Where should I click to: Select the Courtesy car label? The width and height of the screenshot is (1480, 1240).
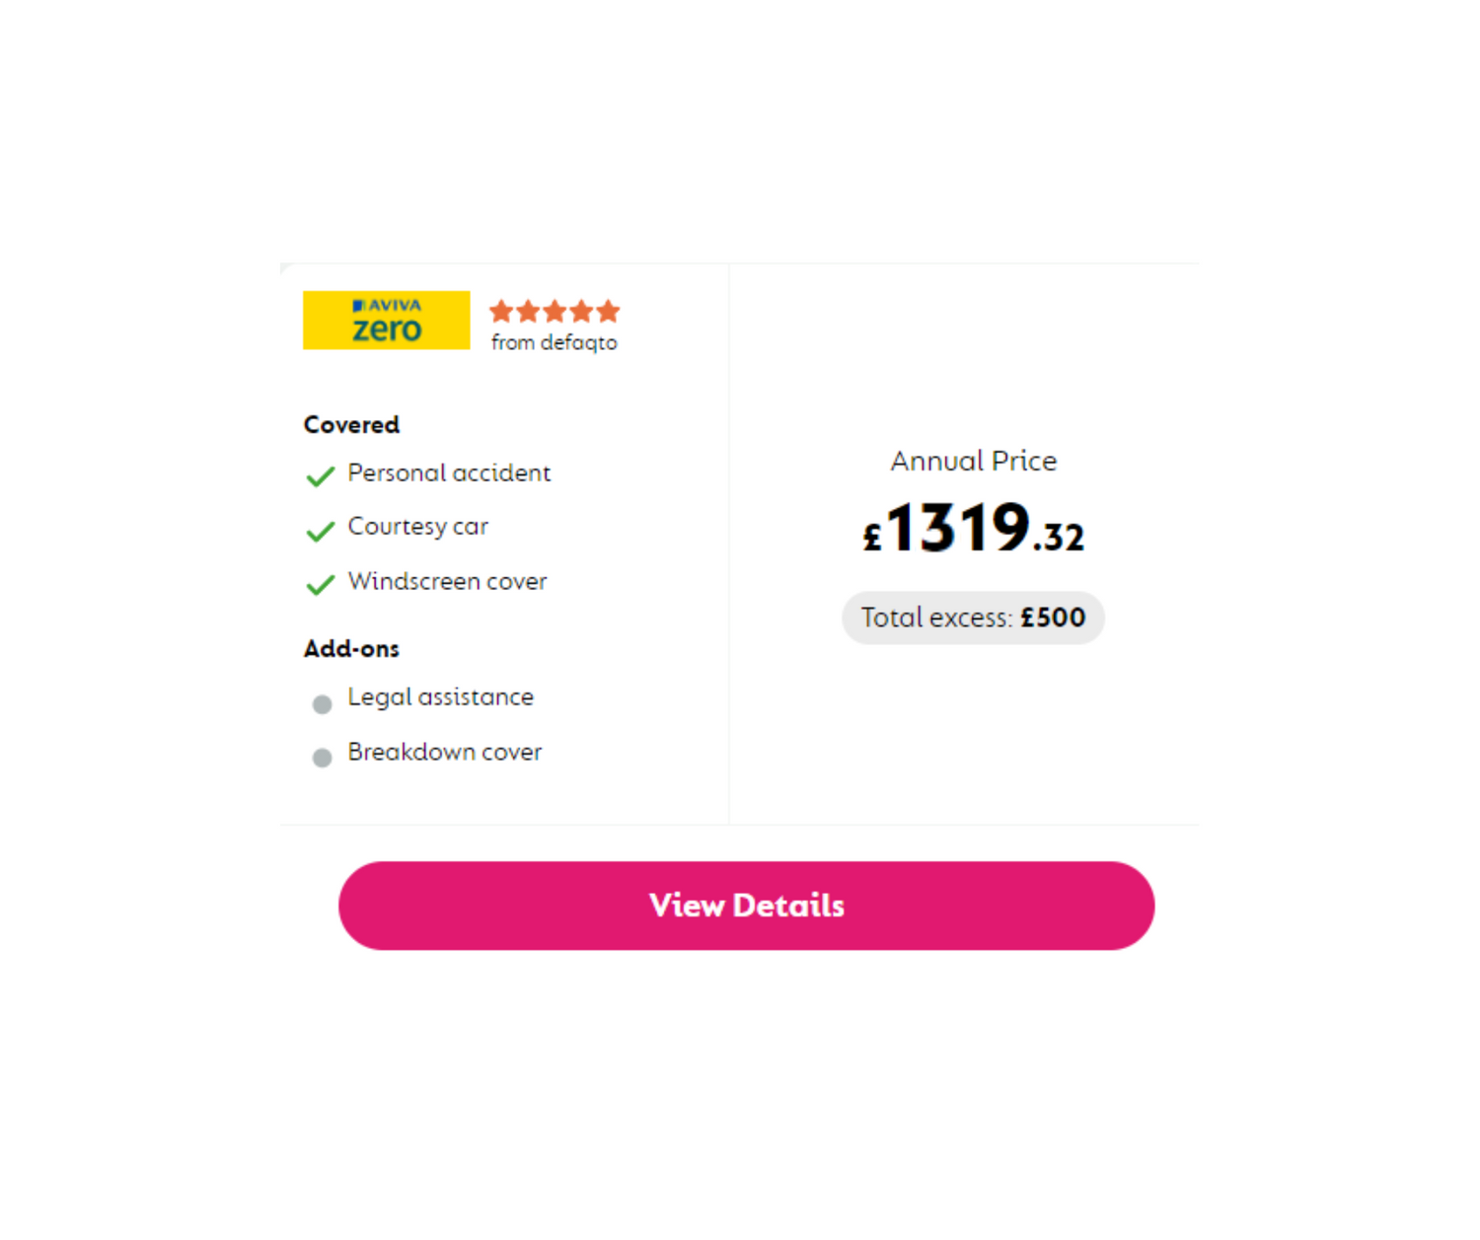click(x=418, y=527)
